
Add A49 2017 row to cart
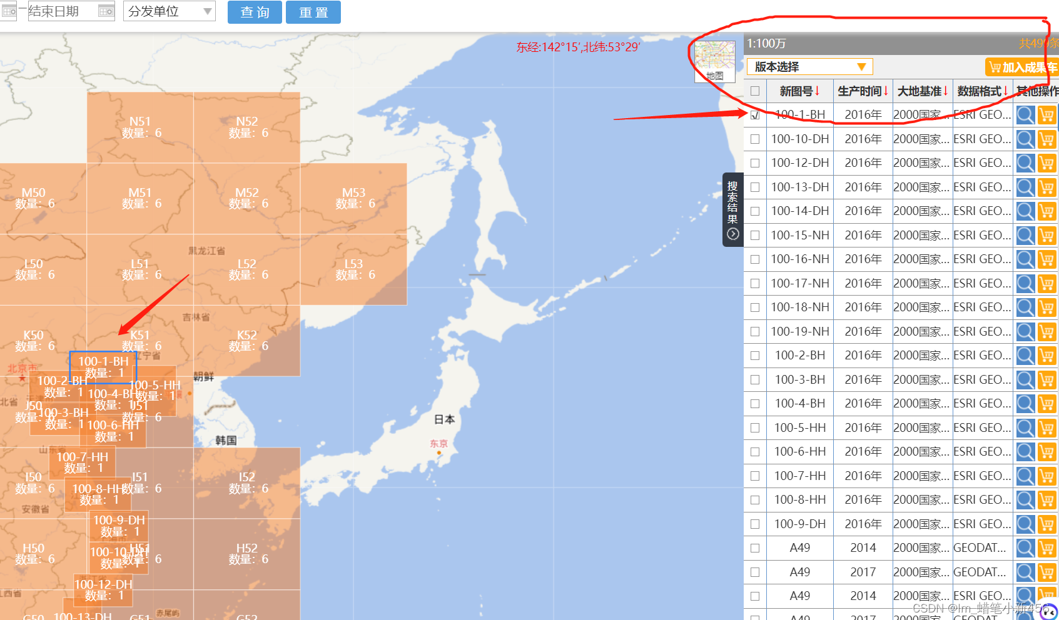[x=1046, y=572]
